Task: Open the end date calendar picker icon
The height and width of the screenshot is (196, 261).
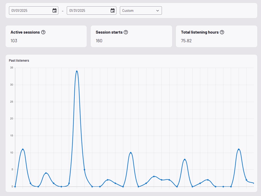Action: click(x=112, y=10)
